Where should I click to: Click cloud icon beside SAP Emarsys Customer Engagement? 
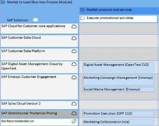coord(74,77)
